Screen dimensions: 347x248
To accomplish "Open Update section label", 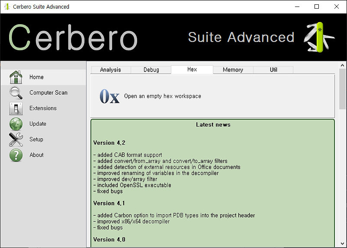I will tap(38, 124).
